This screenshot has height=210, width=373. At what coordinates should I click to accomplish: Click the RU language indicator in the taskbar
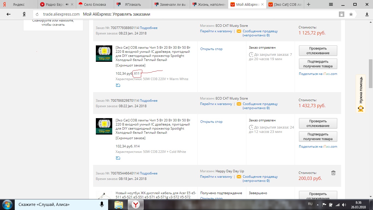tap(310, 204)
